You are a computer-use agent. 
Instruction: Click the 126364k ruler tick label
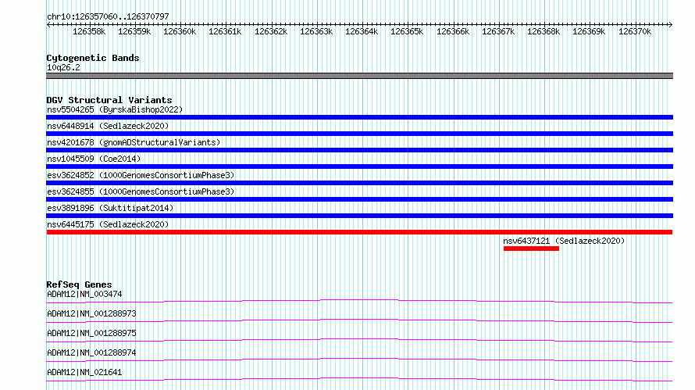click(x=362, y=31)
